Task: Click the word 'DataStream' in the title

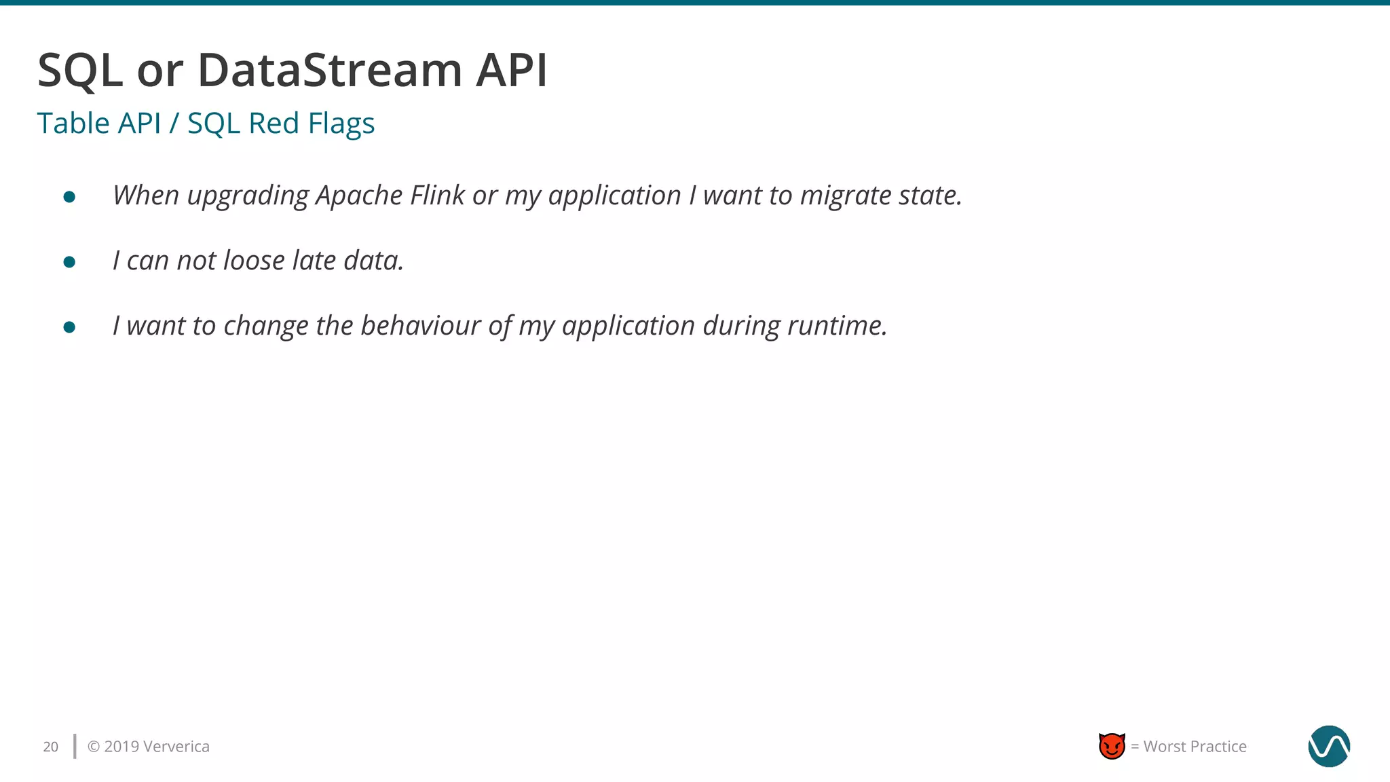Action: coord(330,70)
